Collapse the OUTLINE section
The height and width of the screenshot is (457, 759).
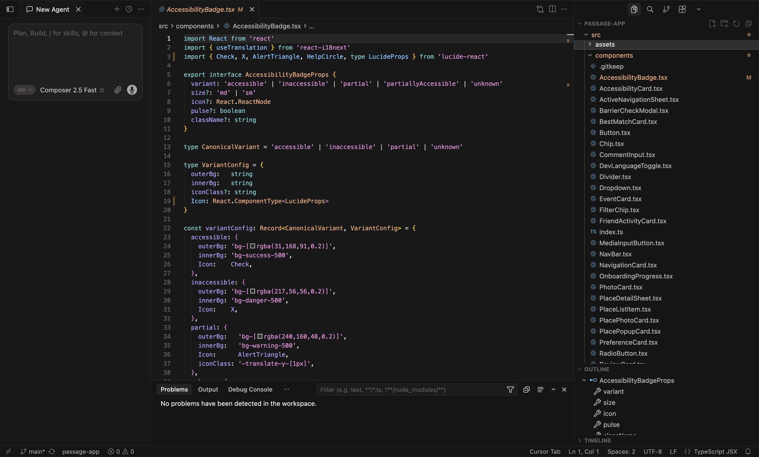pyautogui.click(x=579, y=369)
